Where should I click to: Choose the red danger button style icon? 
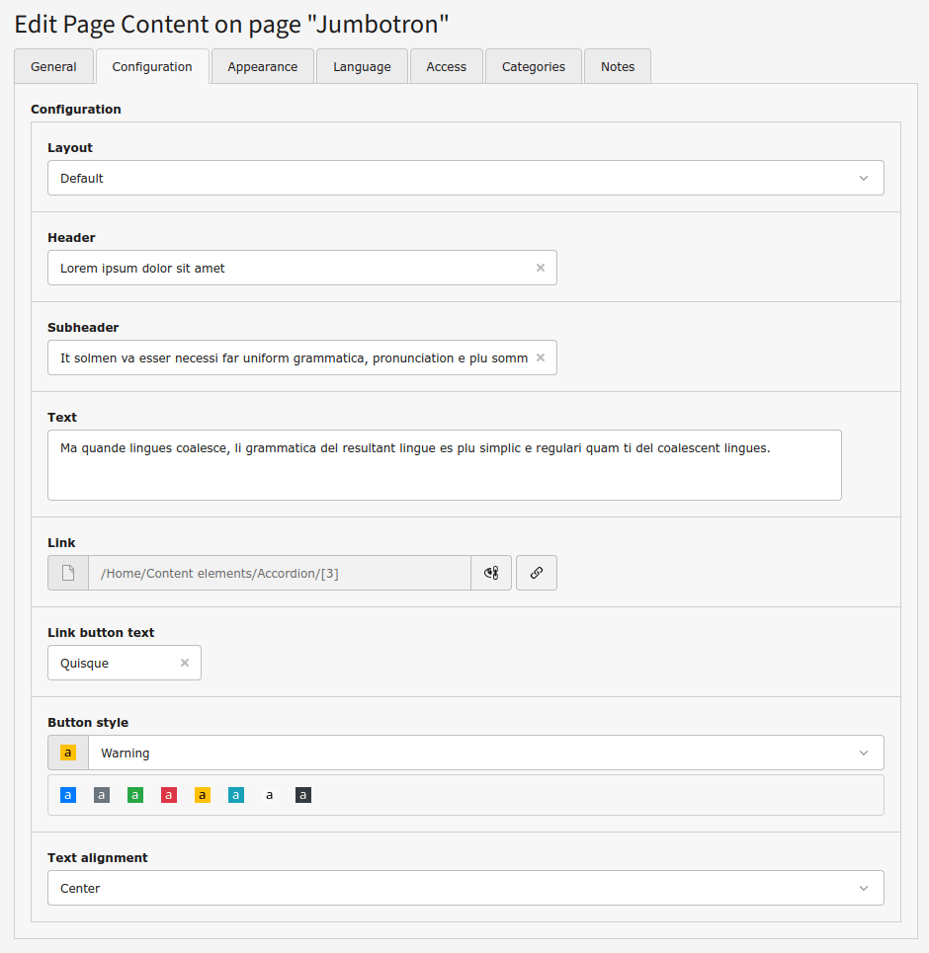click(169, 795)
